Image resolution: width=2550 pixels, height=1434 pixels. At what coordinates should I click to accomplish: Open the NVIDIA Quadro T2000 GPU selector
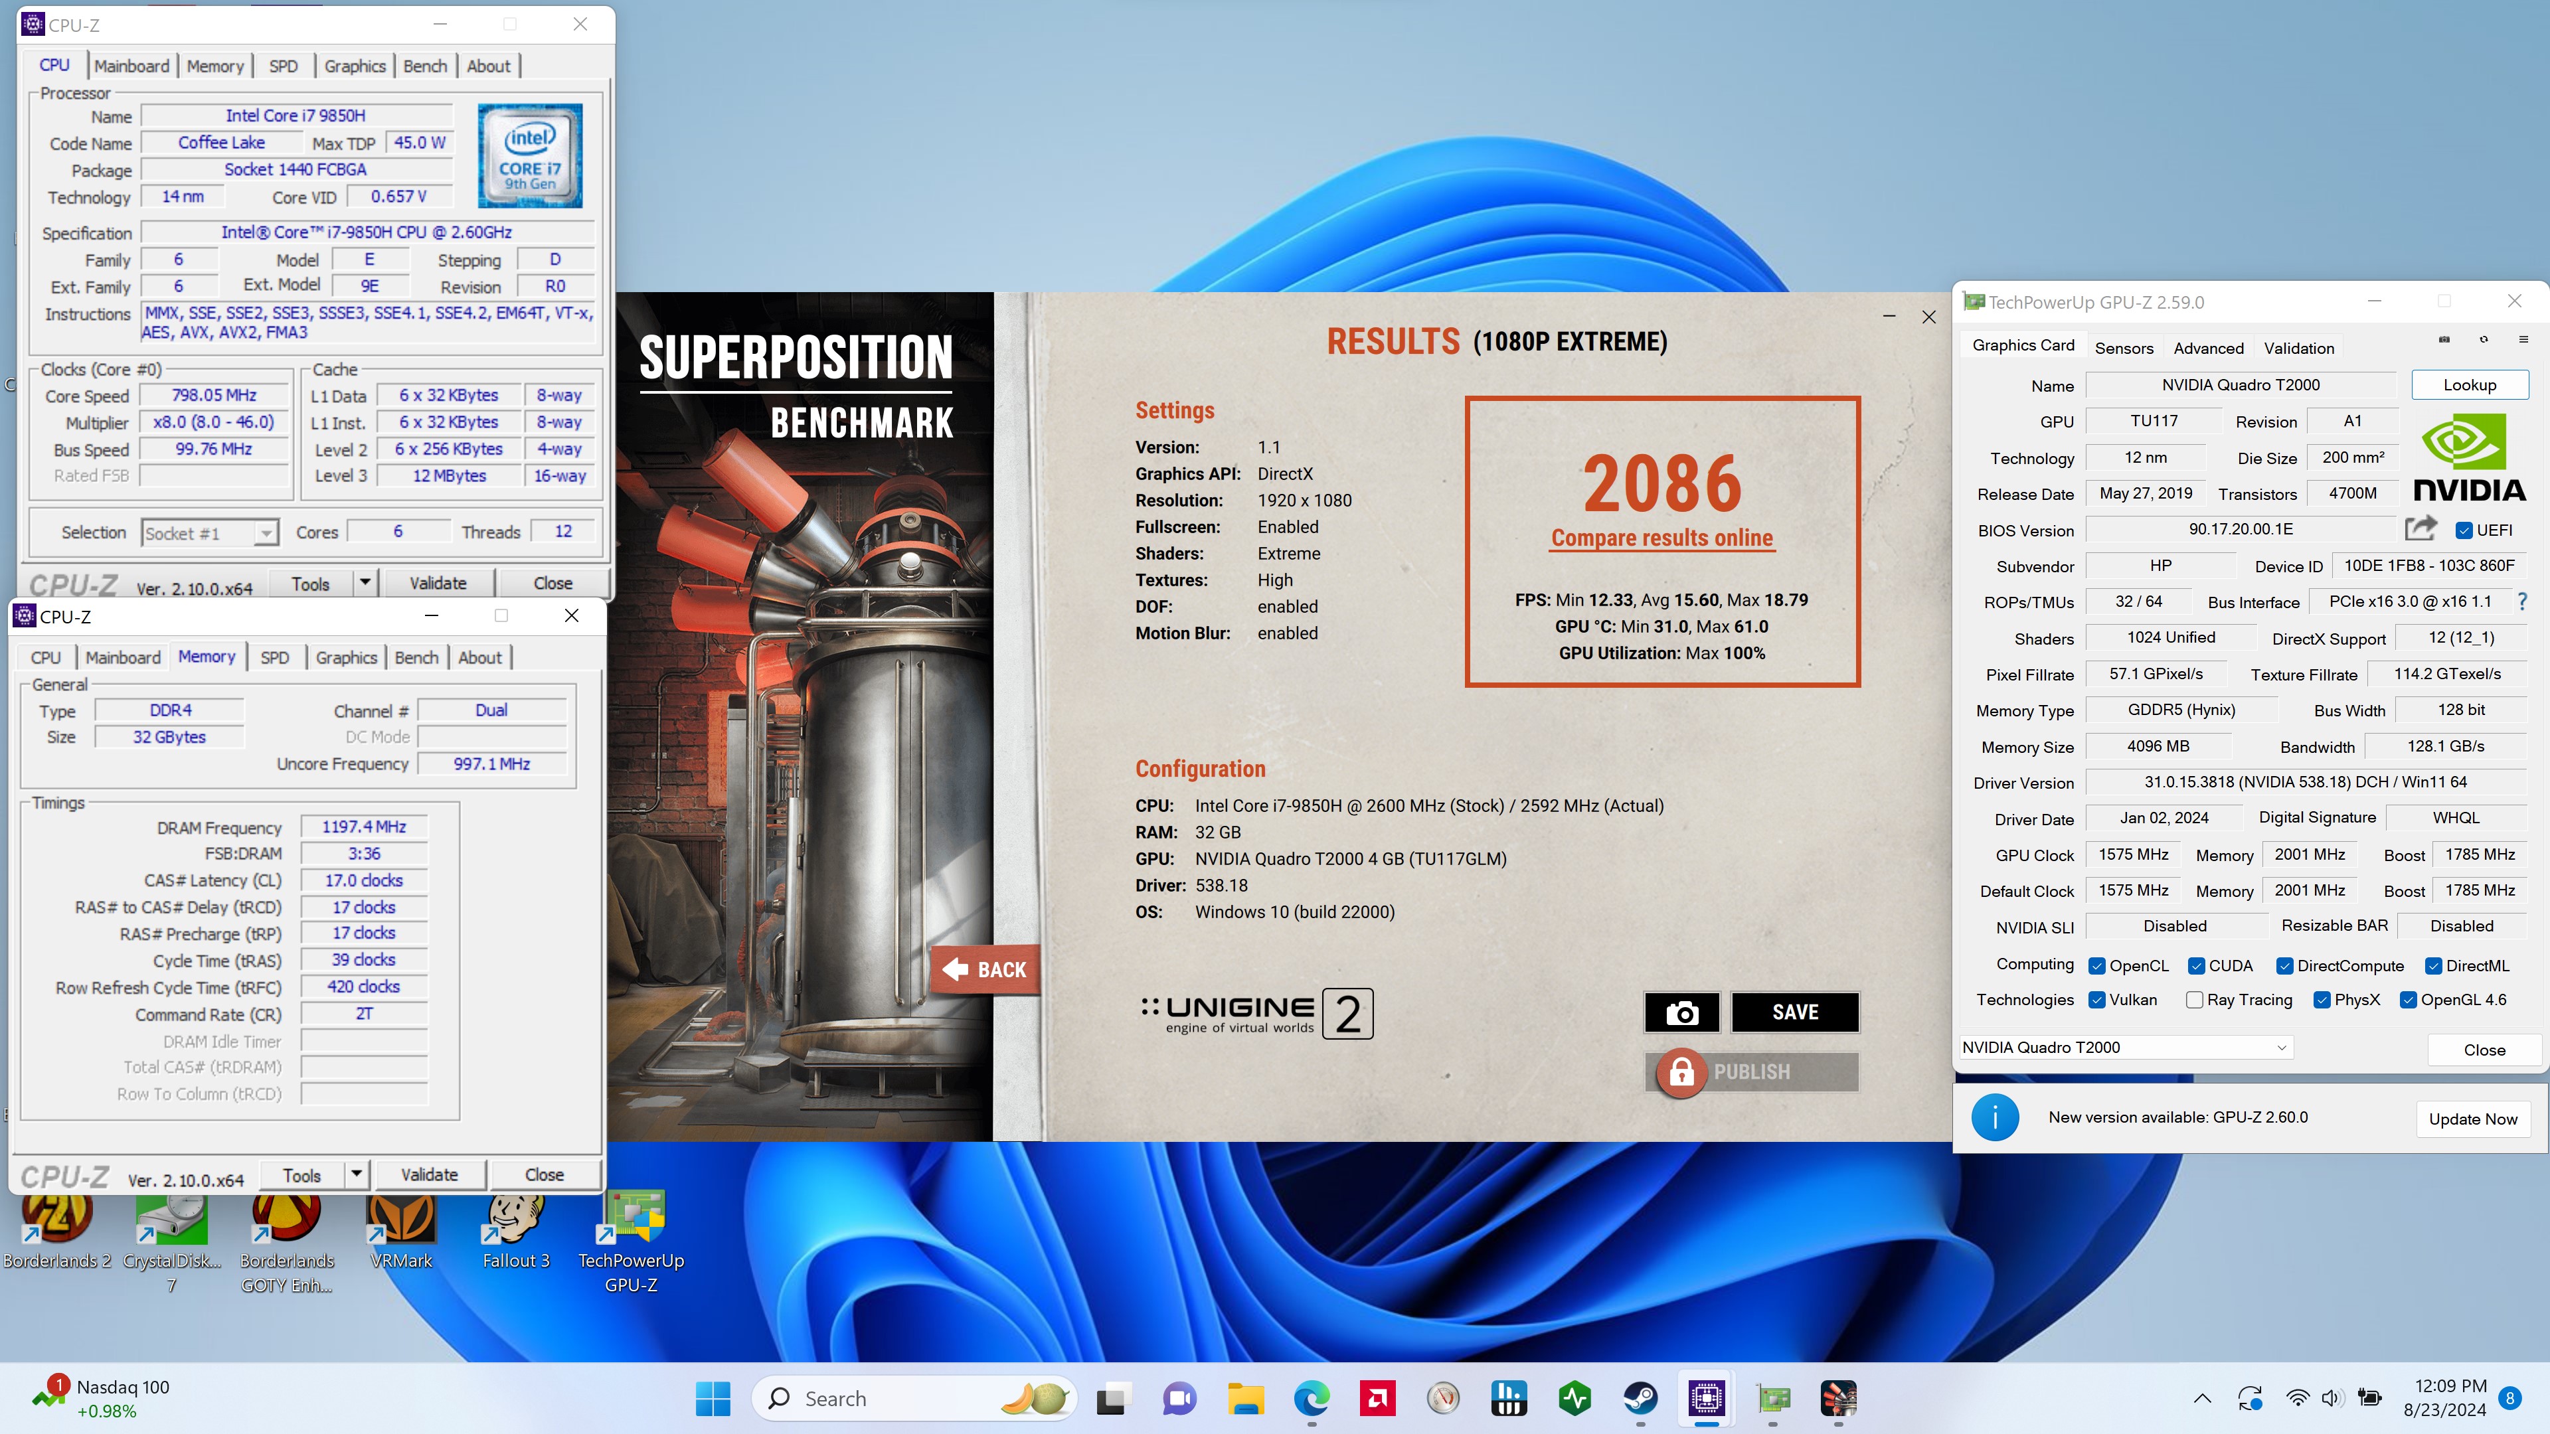(x=2125, y=1047)
